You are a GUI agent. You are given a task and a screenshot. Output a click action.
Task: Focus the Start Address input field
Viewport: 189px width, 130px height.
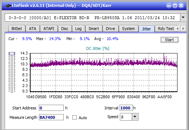(51, 108)
